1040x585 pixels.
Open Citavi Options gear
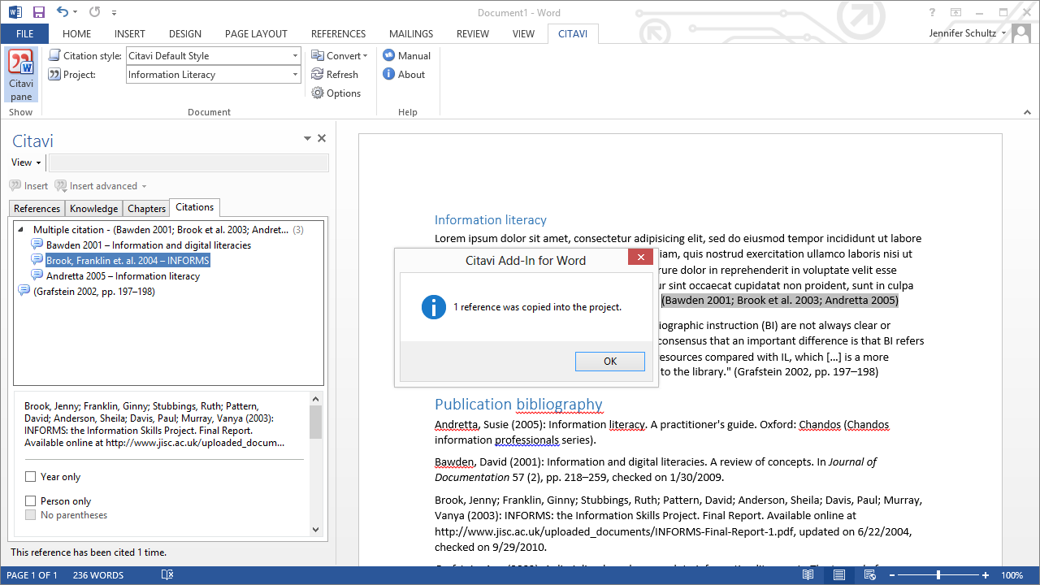pos(336,93)
